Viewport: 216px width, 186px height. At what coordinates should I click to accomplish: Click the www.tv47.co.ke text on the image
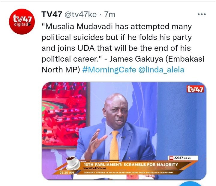(x=94, y=168)
